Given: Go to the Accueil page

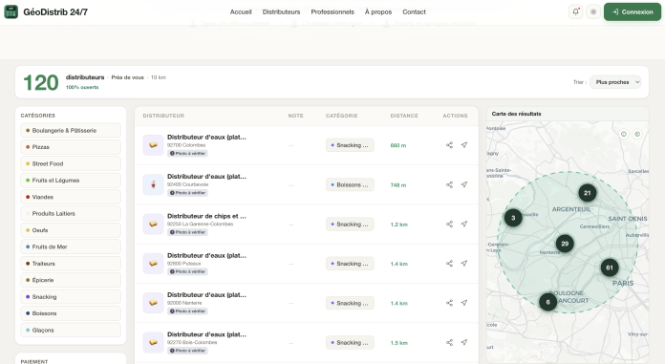Looking at the screenshot, I should 241,11.
